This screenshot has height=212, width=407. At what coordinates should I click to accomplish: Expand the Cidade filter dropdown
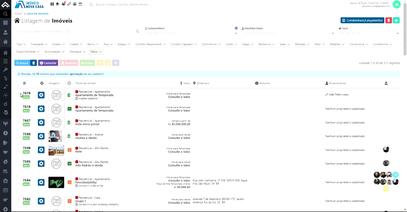click(x=76, y=44)
